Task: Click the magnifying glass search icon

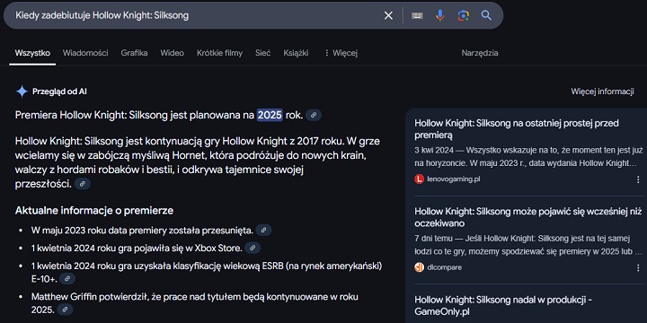Action: tap(486, 15)
